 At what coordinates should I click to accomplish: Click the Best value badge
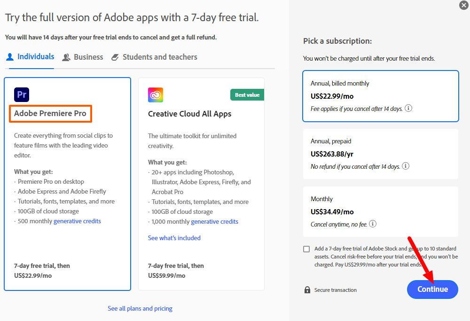247,95
